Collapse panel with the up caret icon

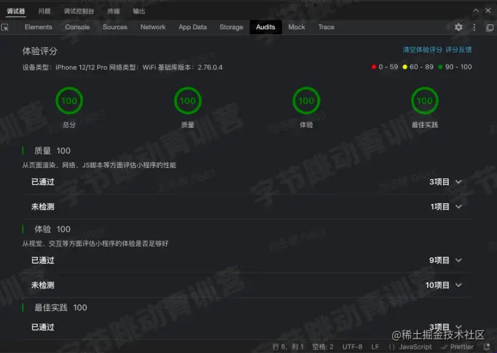pyautogui.click(x=476, y=10)
